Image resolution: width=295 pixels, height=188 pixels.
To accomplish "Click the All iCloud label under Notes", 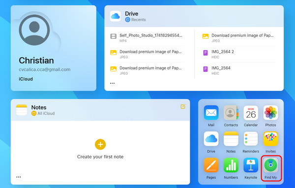I will (x=46, y=113).
